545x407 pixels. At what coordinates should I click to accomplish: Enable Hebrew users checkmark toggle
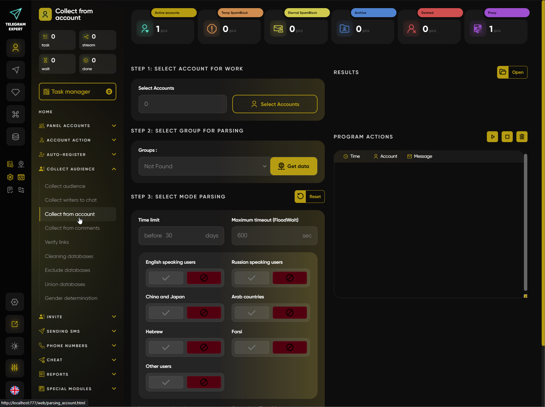166,347
